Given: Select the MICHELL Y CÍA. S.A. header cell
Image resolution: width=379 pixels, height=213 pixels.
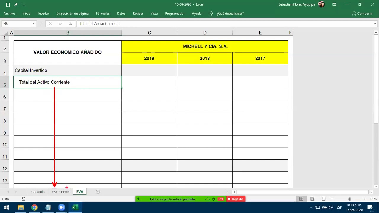Looking at the screenshot, I should pos(205,46).
